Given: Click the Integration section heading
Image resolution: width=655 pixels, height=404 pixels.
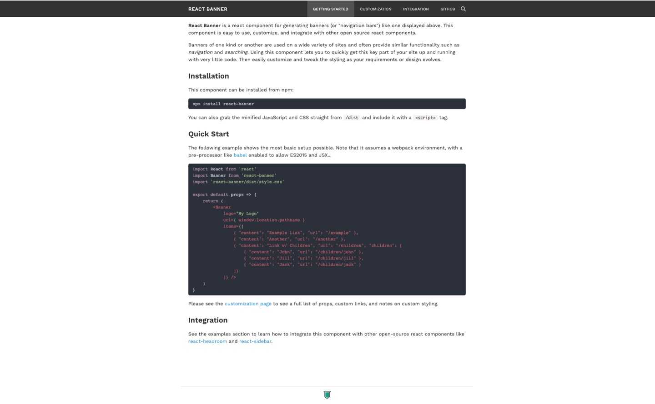Looking at the screenshot, I should [208, 320].
